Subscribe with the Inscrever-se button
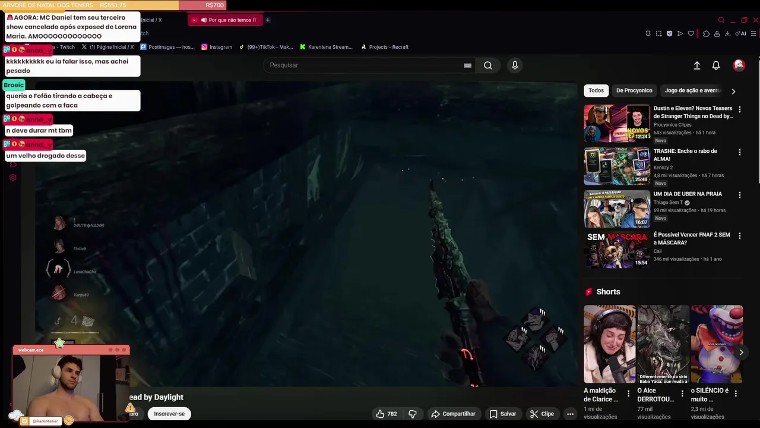 tap(169, 414)
